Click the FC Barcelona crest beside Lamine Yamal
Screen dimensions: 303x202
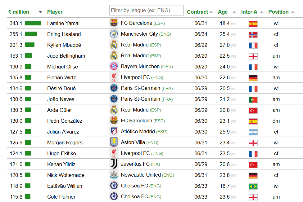[x=114, y=23]
